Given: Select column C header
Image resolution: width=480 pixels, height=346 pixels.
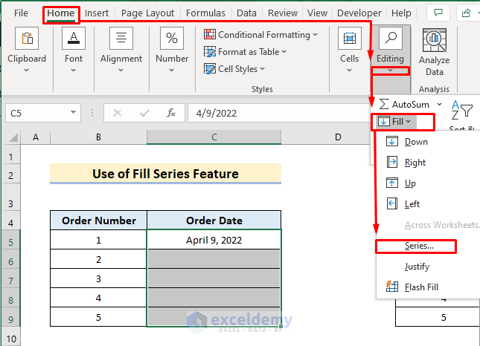Looking at the screenshot, I should pyautogui.click(x=214, y=137).
